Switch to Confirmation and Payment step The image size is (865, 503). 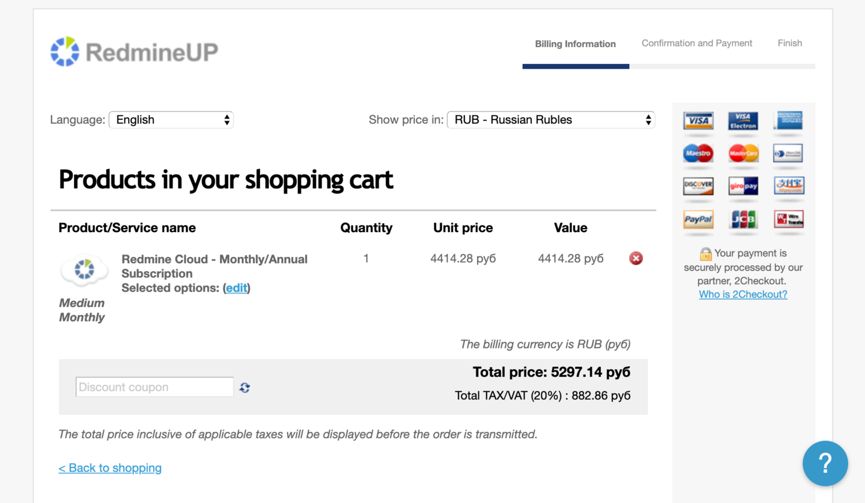(697, 43)
